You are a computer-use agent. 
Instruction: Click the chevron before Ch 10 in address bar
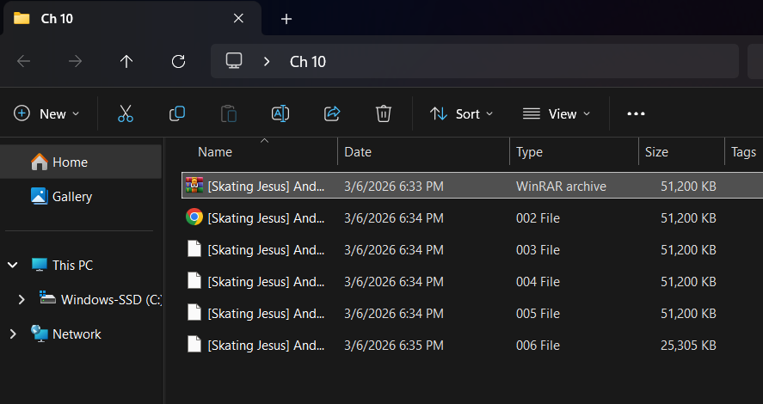[266, 61]
